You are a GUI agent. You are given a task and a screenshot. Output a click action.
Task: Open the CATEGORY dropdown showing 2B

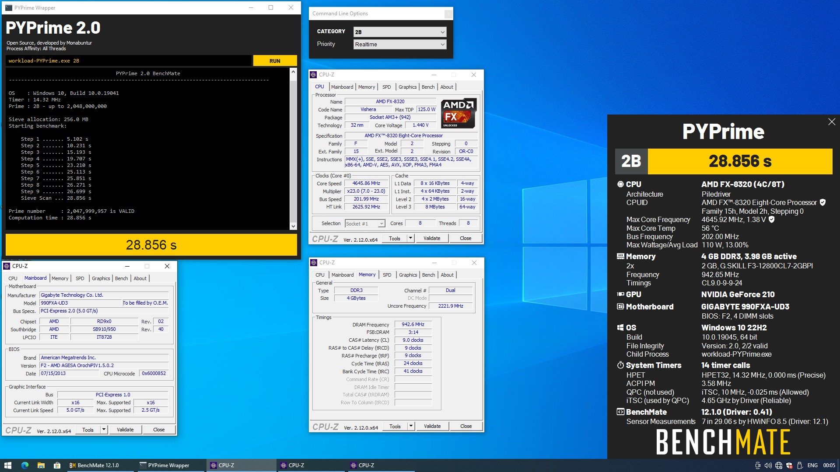click(400, 32)
